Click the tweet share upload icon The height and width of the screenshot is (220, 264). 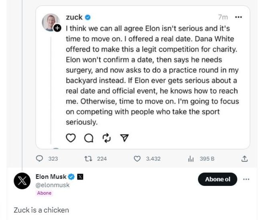(244, 159)
